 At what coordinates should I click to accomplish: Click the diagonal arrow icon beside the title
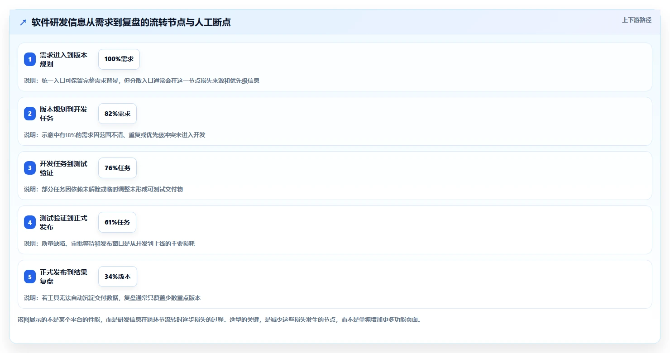coord(23,22)
